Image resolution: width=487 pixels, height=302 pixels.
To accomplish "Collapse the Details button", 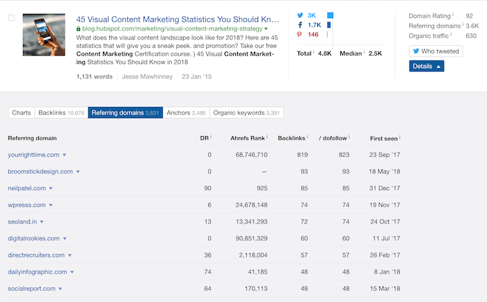I will 426,66.
